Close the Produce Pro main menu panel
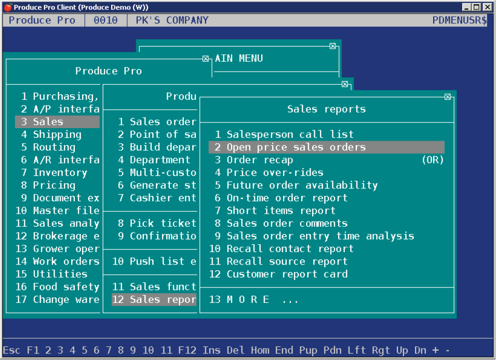This screenshot has width=496, height=360. [206, 59]
